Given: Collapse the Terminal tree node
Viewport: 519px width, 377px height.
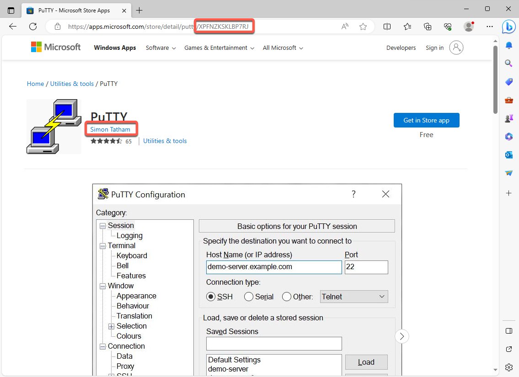Looking at the screenshot, I should click(x=102, y=246).
